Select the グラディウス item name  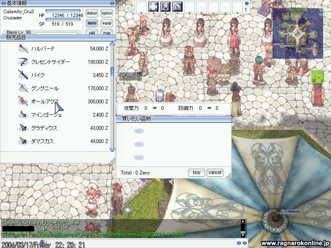click(x=44, y=128)
